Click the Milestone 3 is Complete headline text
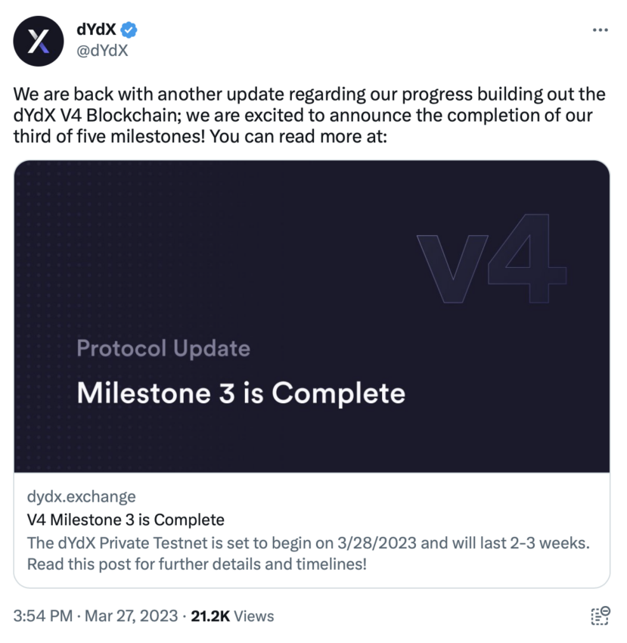This screenshot has width=627, height=643. coord(241,393)
